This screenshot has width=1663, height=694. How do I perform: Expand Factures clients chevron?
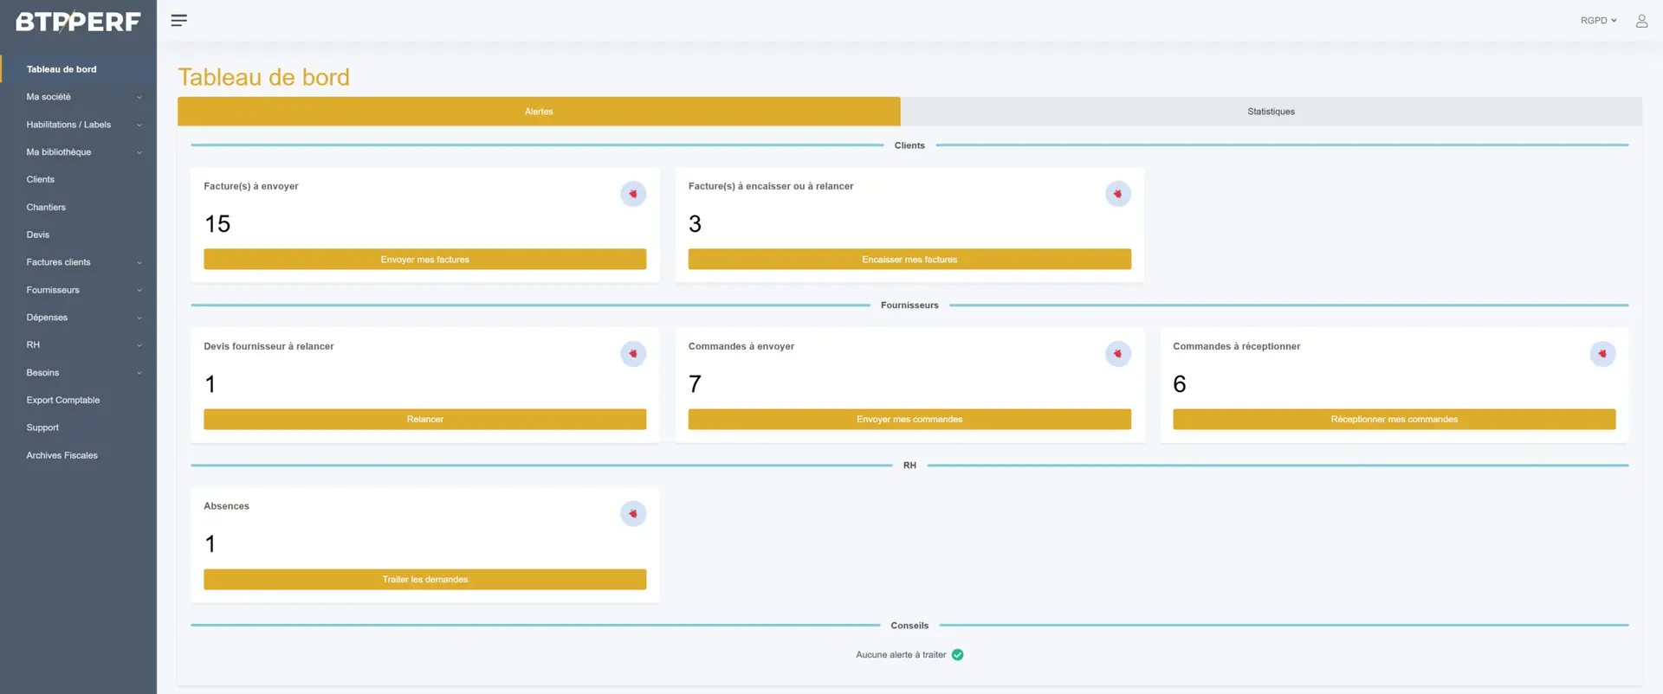coord(139,263)
